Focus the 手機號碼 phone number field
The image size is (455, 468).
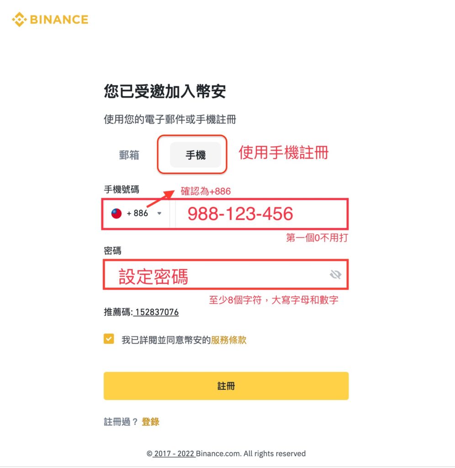tap(262, 214)
